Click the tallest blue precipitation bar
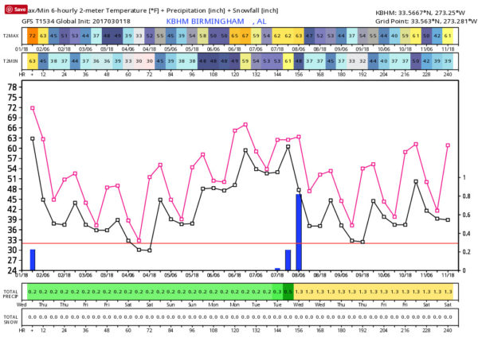Viewport: 478px width, 357px height. point(299,231)
